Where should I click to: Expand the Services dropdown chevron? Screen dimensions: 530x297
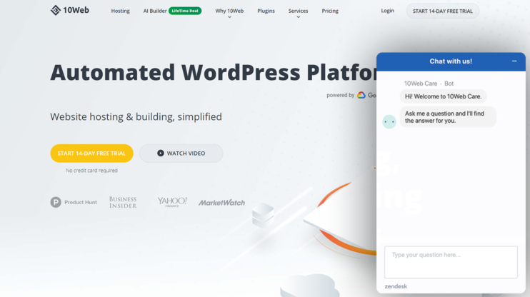(298, 17)
